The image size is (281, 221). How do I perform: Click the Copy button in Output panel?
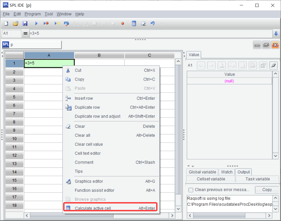point(267,190)
